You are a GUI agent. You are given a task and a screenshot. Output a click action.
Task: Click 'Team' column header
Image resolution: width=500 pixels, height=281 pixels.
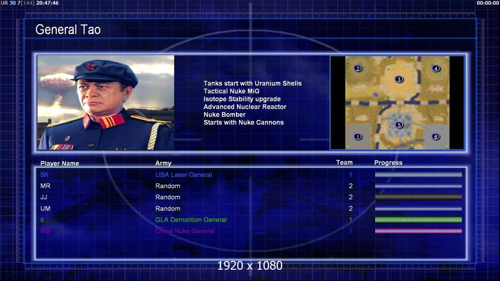click(x=344, y=163)
